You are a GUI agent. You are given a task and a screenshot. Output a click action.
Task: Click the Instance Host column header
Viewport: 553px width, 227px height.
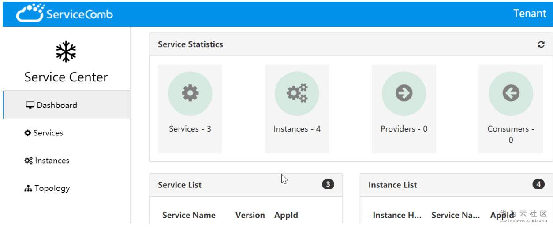[397, 215]
